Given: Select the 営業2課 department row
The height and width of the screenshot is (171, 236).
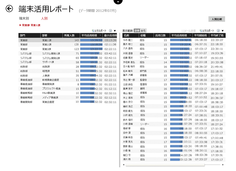Looking at the screenshot, I should pyautogui.click(x=68, y=45).
